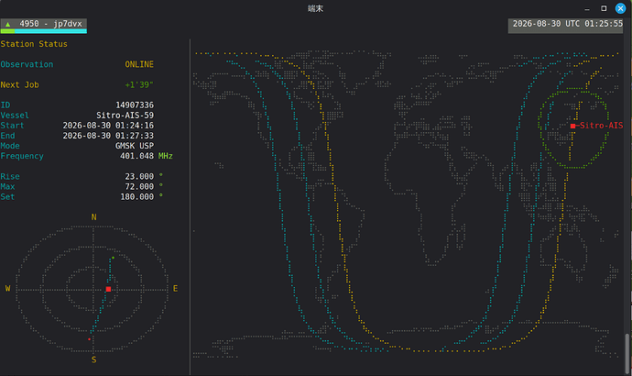The height and width of the screenshot is (376, 632).
Task: Click the 'W' compass label on polar plot
Action: coord(7,289)
